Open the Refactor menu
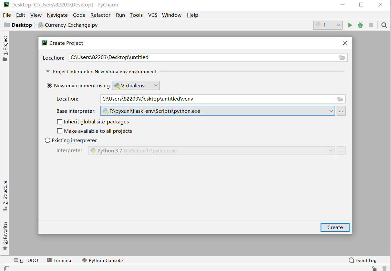Viewport: 391px width, 271px height. pyautogui.click(x=100, y=15)
